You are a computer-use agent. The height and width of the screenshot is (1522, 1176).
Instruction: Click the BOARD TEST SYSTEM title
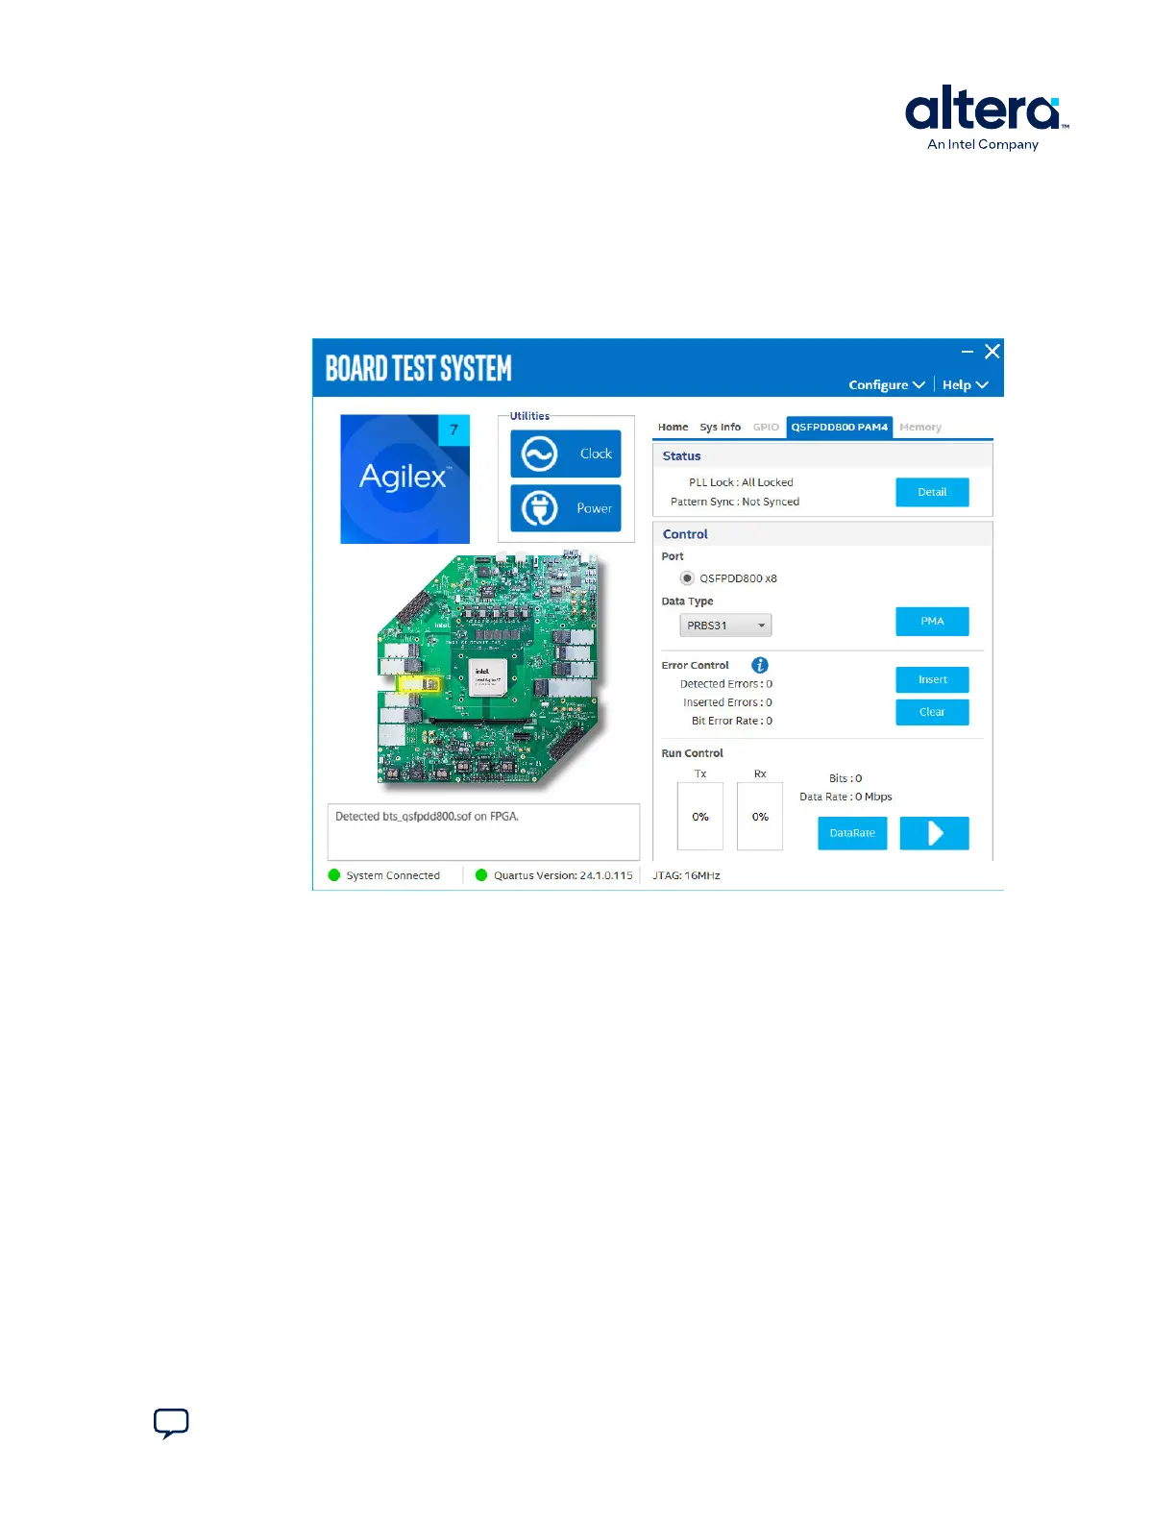click(419, 368)
